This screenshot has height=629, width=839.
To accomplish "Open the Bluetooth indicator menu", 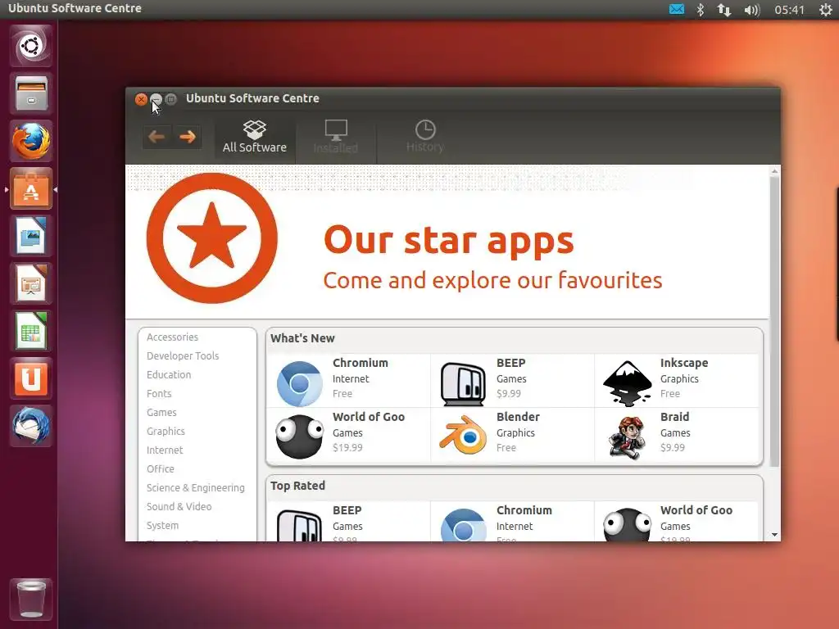I will 701,10.
